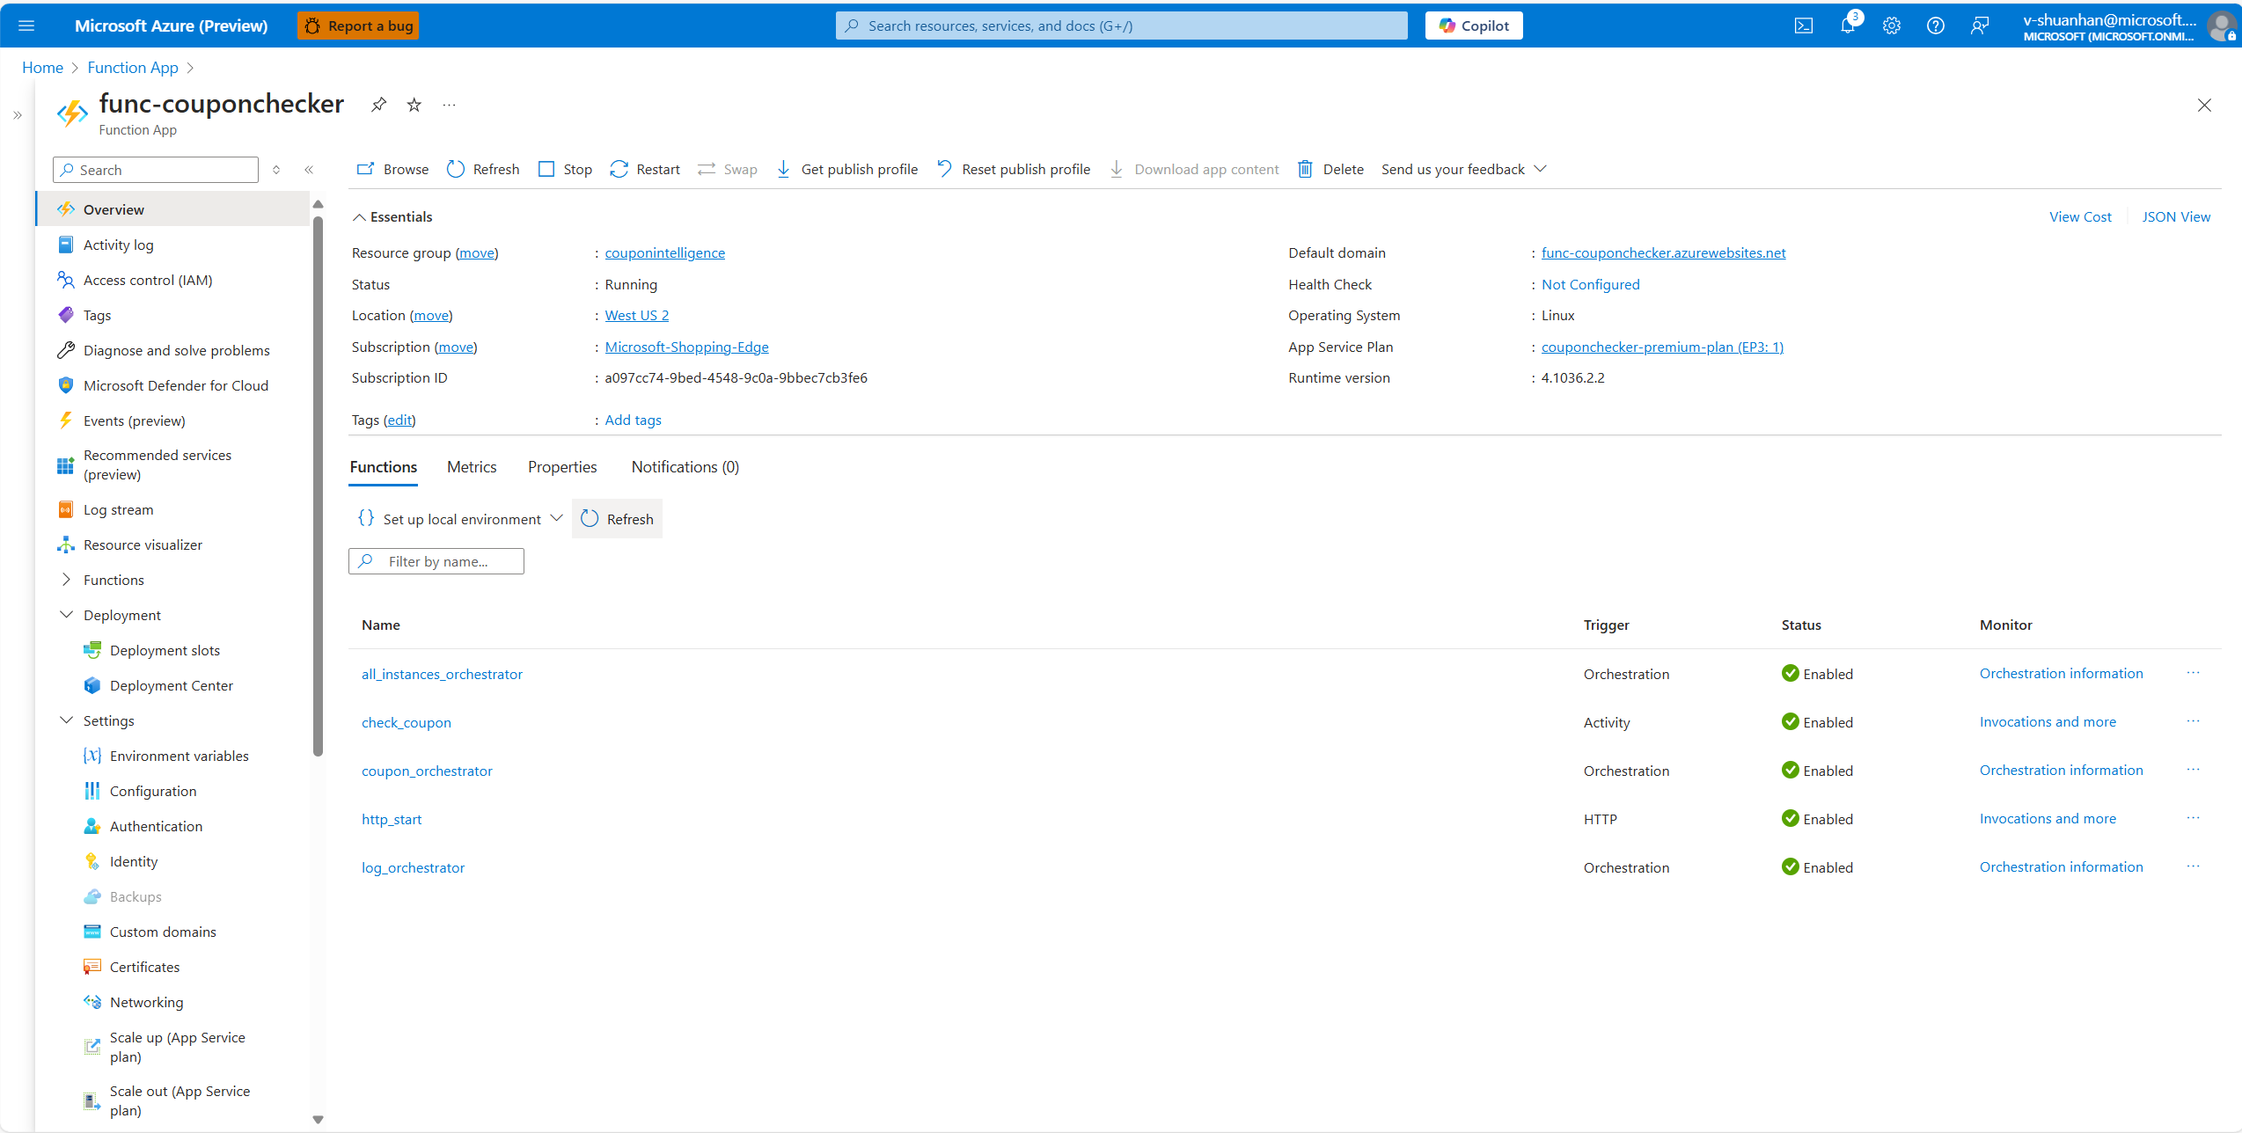Open Deployment Center
This screenshot has width=2242, height=1133.
click(x=173, y=685)
